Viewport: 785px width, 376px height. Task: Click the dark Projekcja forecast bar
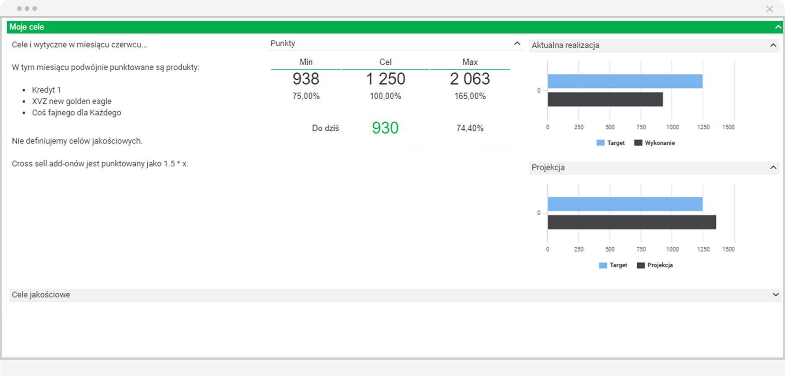coord(631,222)
